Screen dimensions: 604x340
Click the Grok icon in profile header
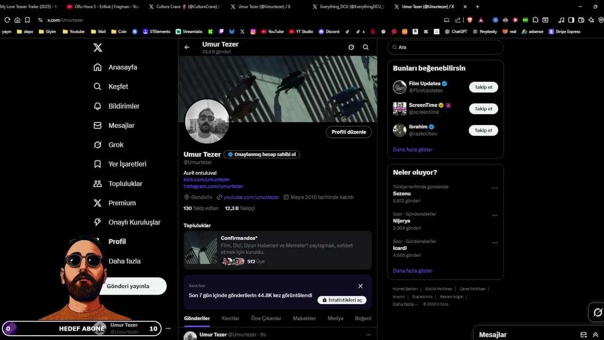point(351,47)
